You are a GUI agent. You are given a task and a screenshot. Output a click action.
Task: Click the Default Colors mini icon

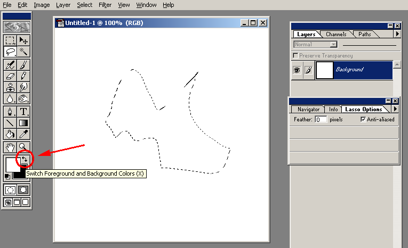tap(7, 177)
